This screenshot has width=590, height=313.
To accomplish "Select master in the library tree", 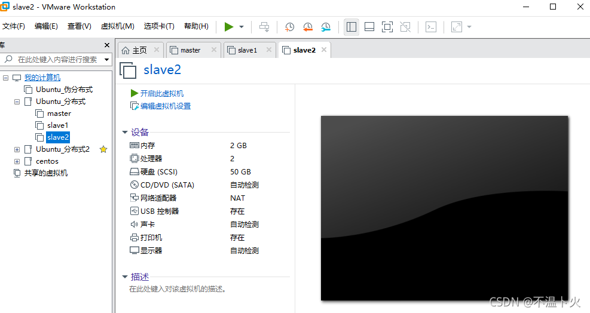I will (59, 113).
